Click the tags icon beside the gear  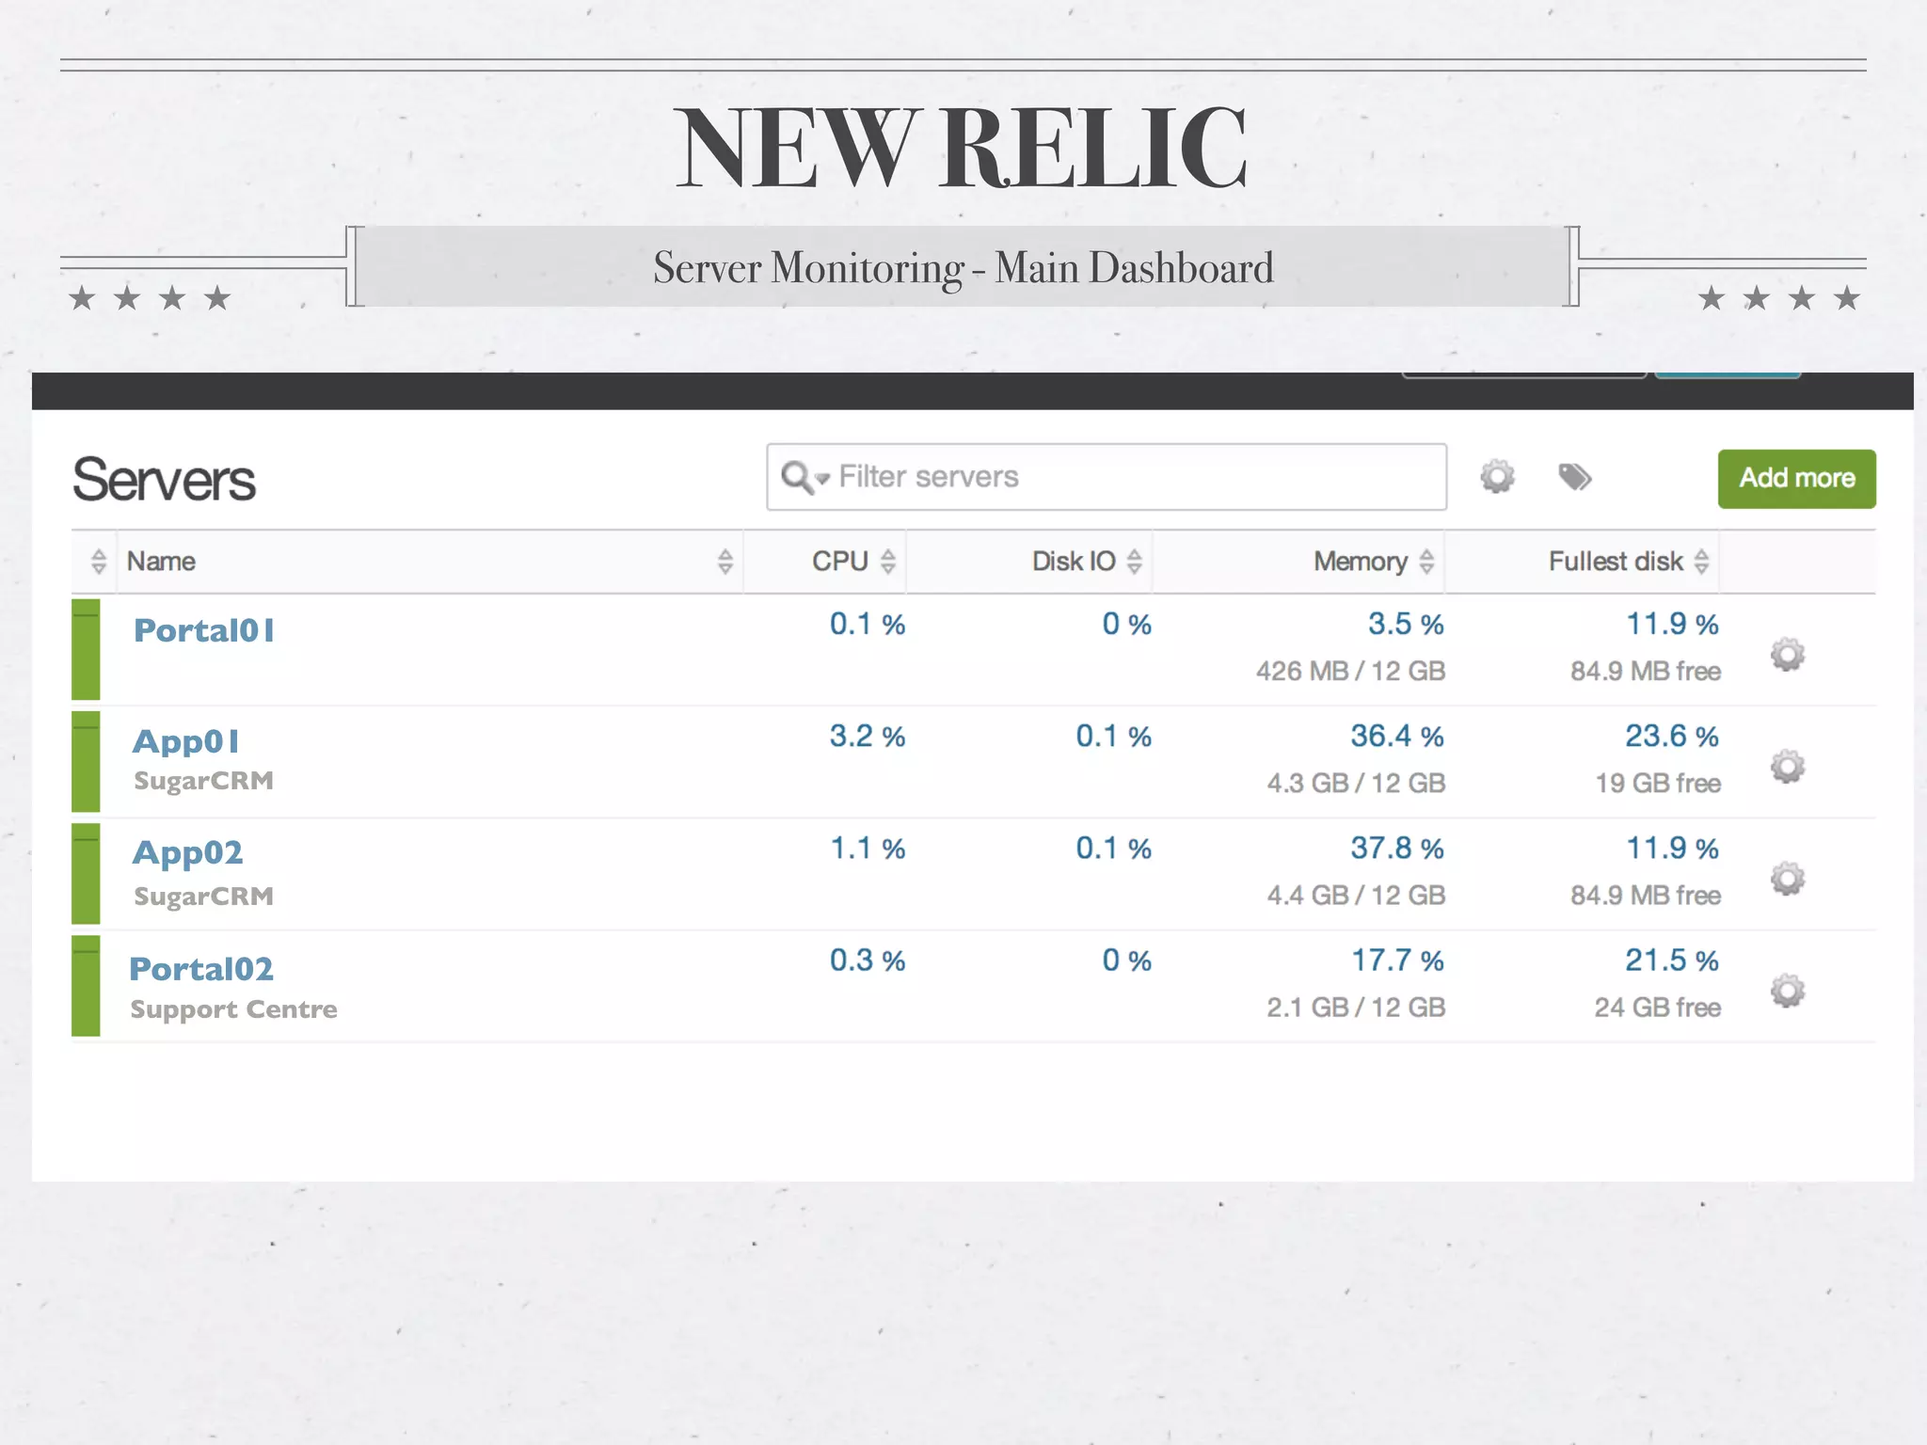coord(1574,477)
